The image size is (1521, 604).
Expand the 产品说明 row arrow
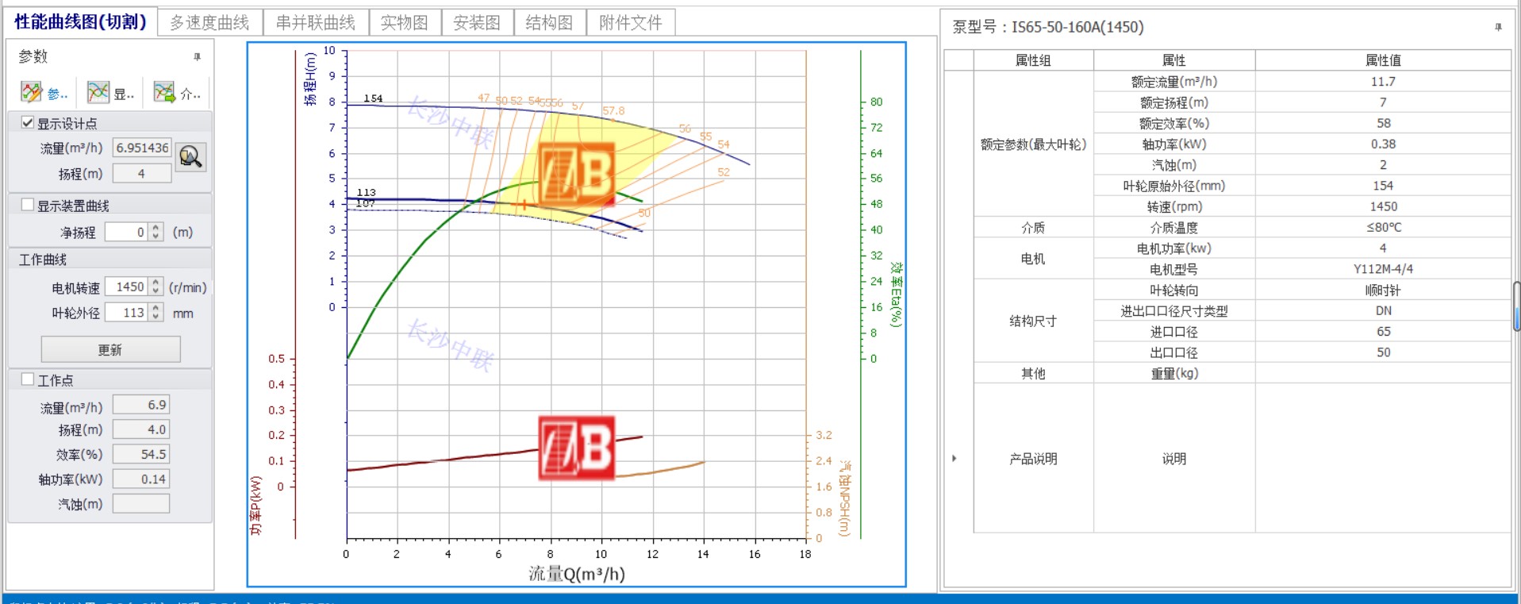(x=954, y=458)
